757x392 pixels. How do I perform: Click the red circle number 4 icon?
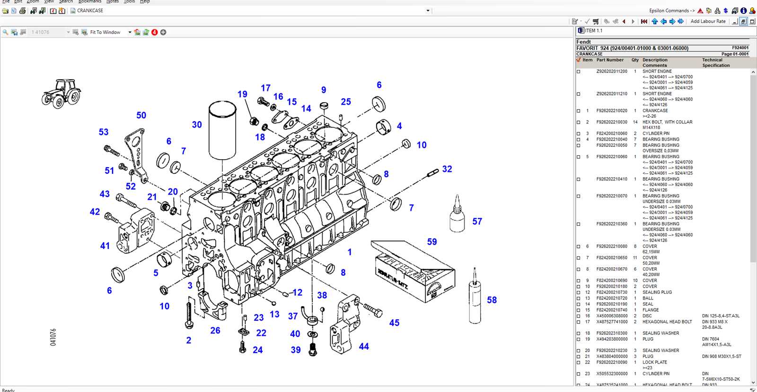coord(154,32)
